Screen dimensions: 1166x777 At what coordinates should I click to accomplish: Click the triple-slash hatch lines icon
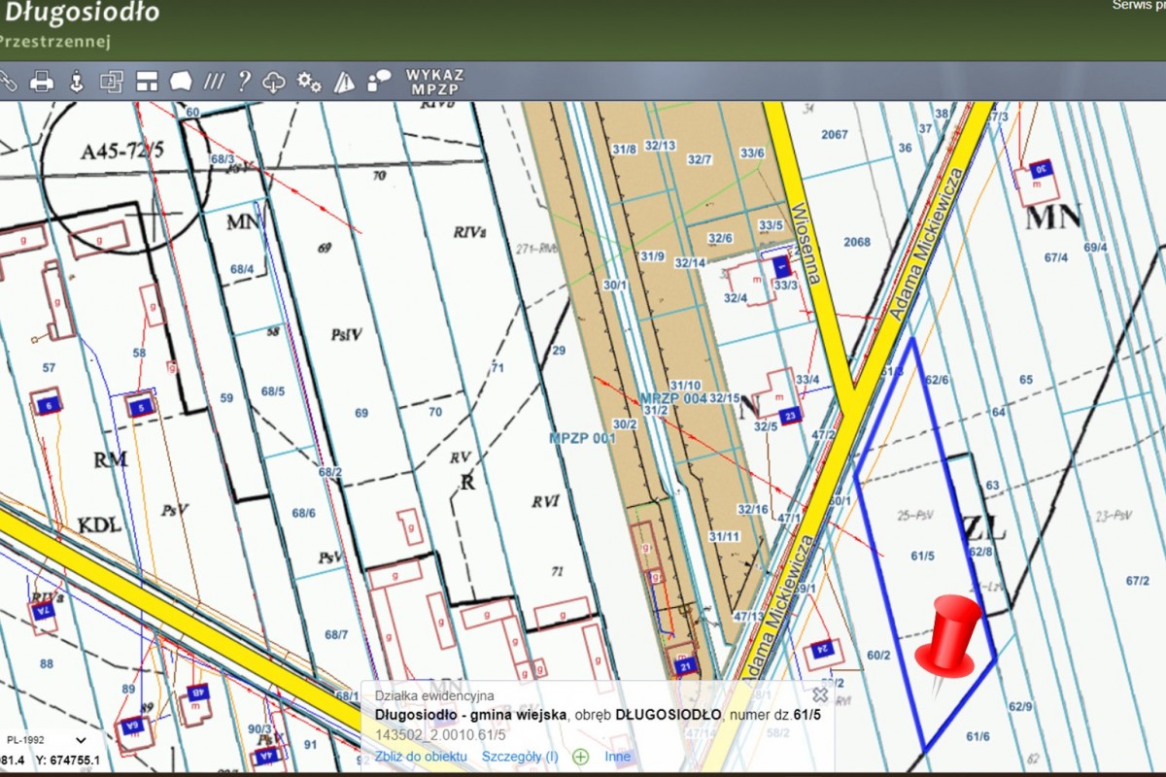[214, 82]
